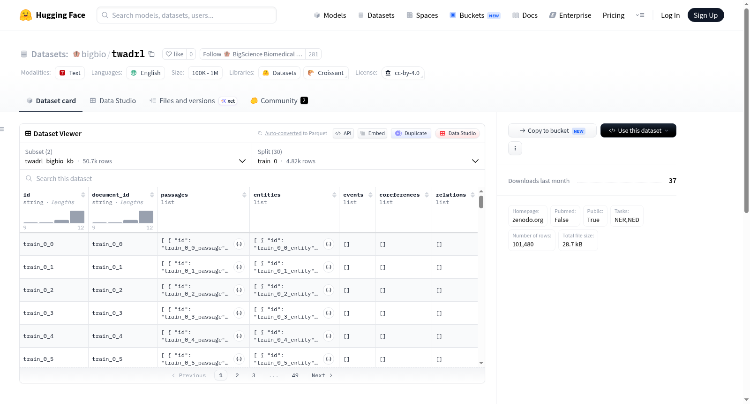Click the id lengths histogram tallest bar

[77, 217]
